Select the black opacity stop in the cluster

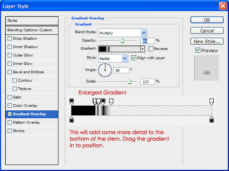103,102
